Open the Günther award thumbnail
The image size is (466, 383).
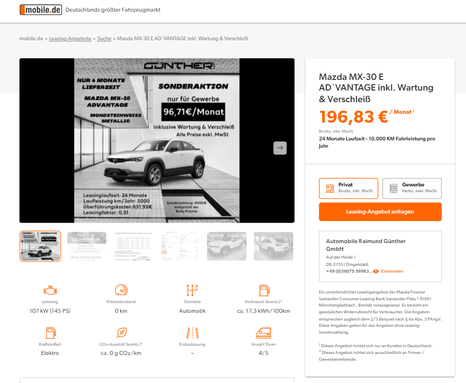pyautogui.click(x=87, y=246)
